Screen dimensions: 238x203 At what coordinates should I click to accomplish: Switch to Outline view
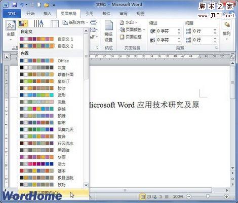[161, 197]
